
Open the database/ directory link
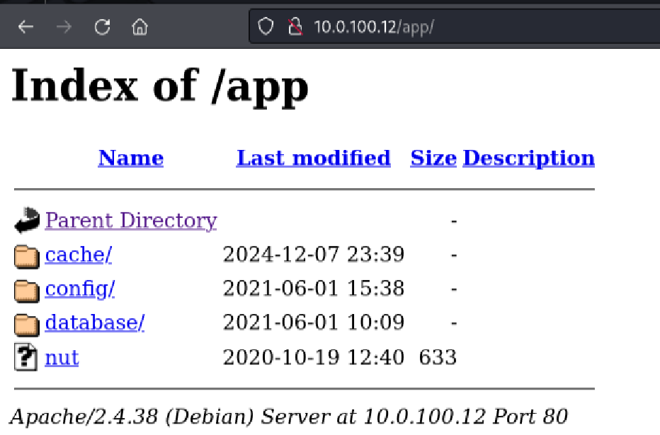tap(94, 323)
